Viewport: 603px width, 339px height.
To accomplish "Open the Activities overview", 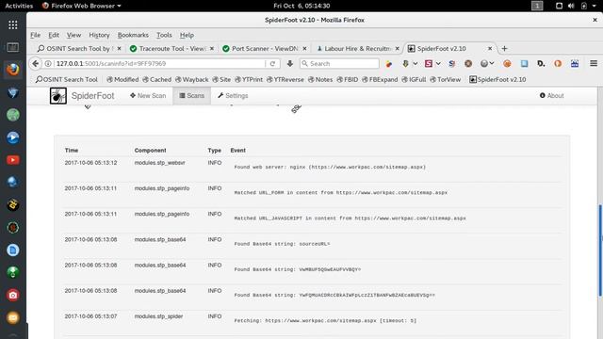I will coord(19,6).
